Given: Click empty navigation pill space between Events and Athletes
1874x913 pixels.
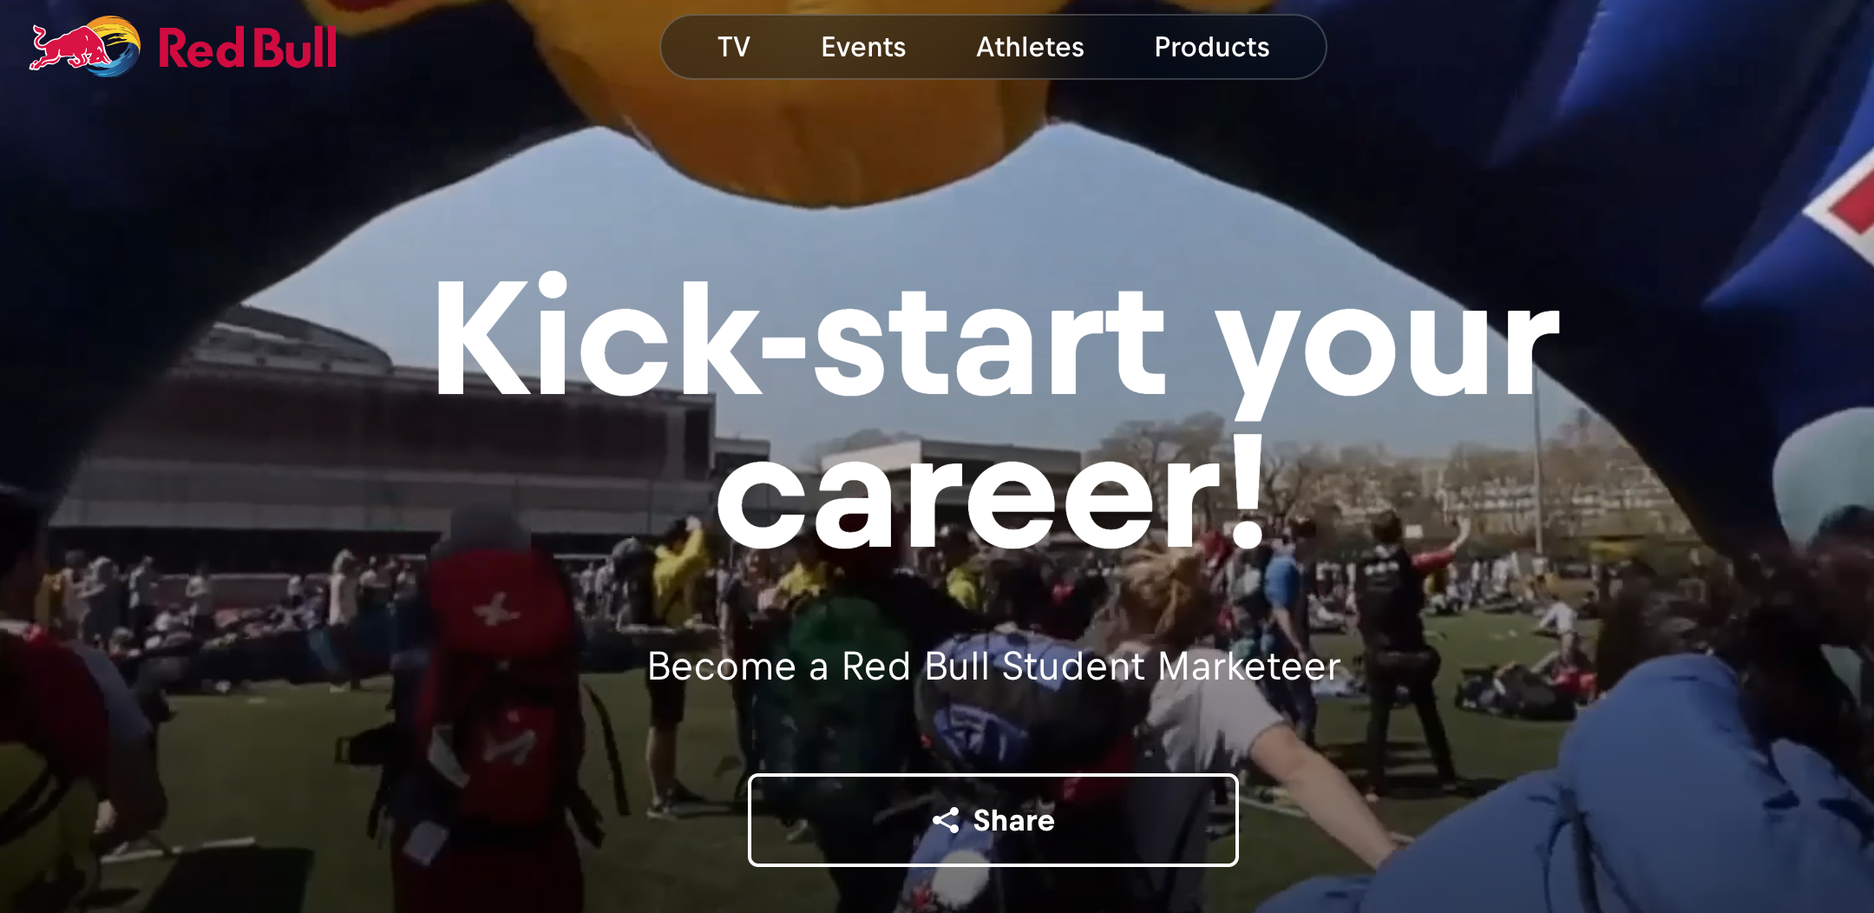Looking at the screenshot, I should point(941,47).
